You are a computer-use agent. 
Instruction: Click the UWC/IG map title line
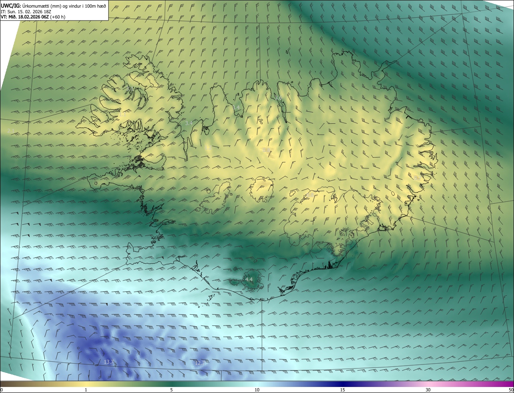pos(53,5)
